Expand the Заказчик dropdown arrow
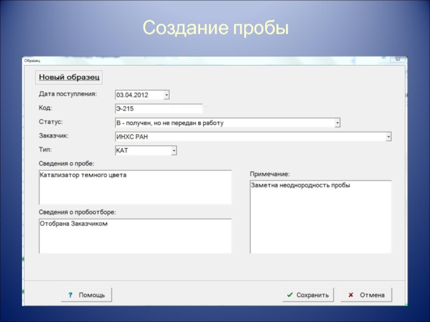 (x=388, y=137)
